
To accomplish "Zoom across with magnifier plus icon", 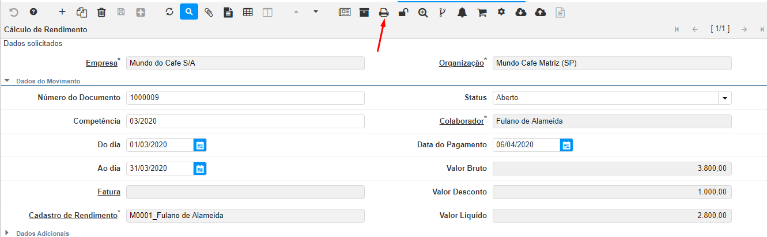I will (423, 12).
